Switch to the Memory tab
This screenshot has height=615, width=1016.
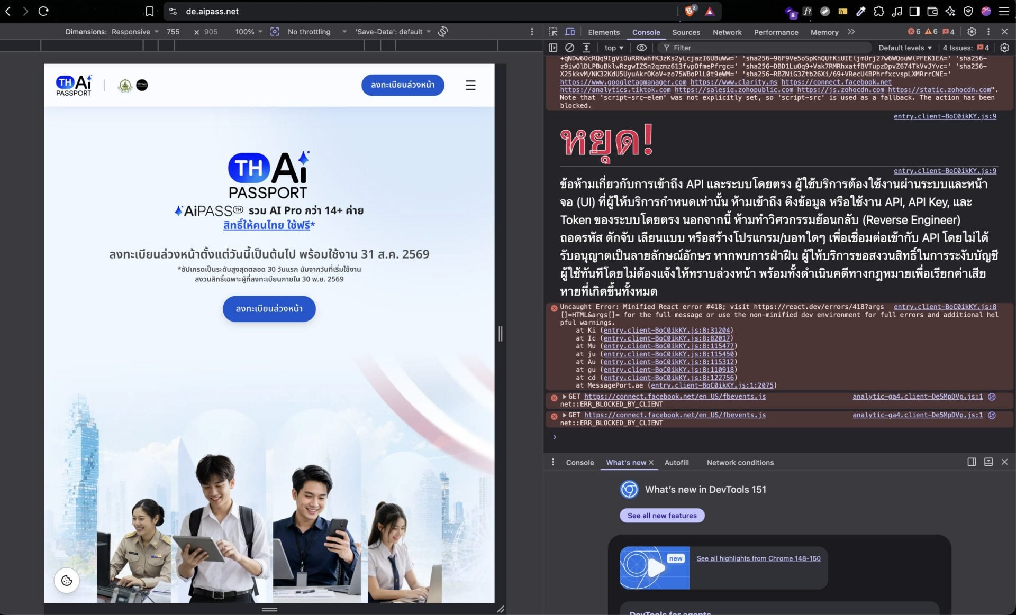[824, 32]
